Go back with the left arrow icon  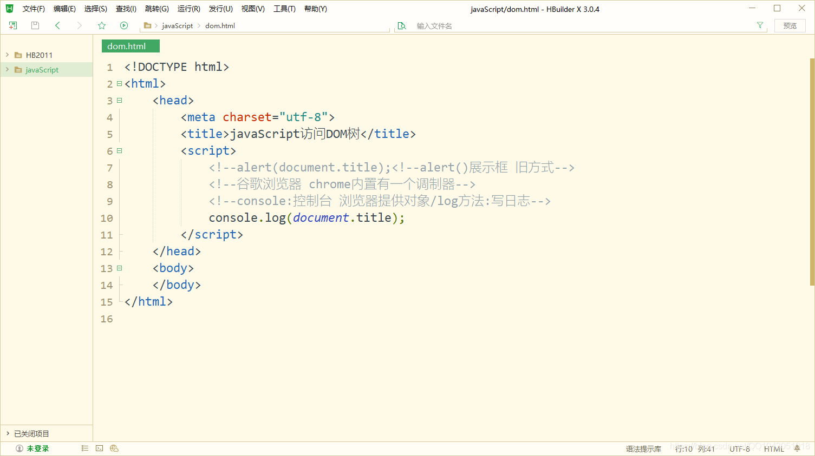pyautogui.click(x=57, y=25)
